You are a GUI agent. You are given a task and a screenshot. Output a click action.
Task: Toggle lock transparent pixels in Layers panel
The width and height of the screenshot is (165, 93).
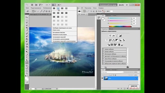109,75
